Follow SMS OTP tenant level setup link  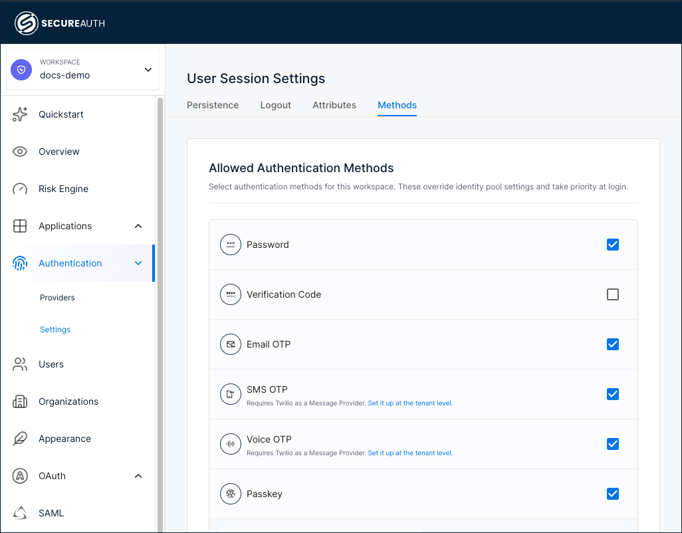click(x=410, y=403)
